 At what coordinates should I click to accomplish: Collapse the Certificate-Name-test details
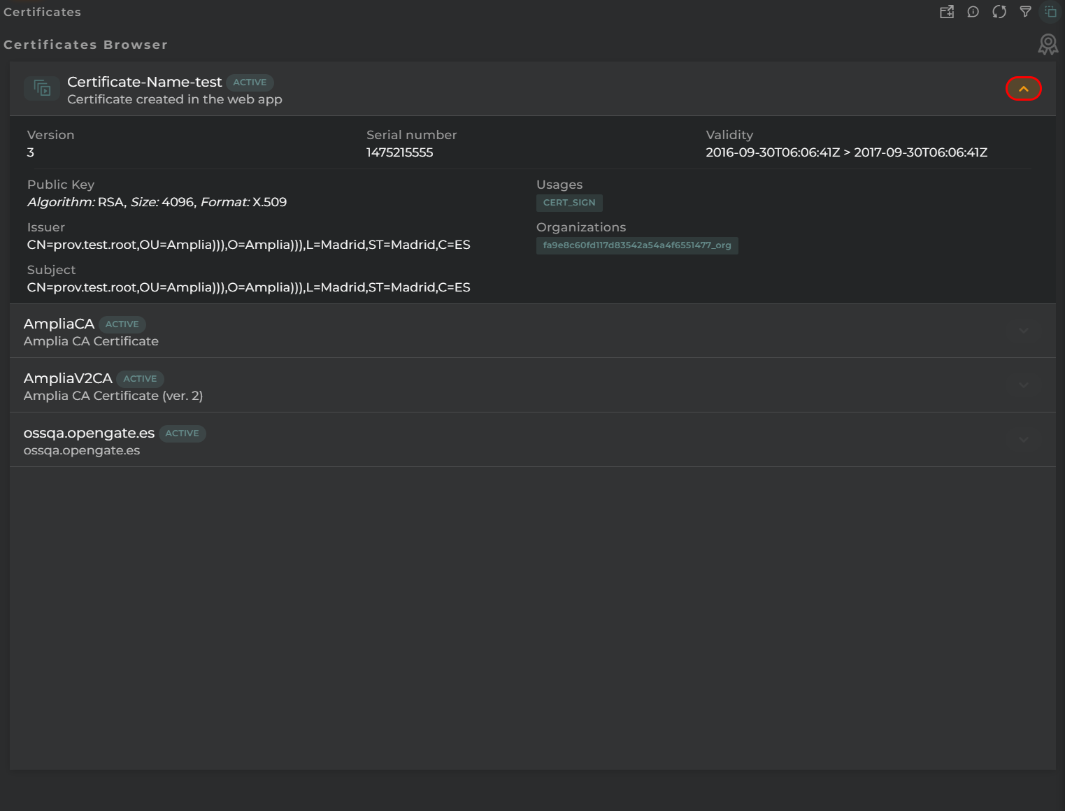pos(1024,89)
